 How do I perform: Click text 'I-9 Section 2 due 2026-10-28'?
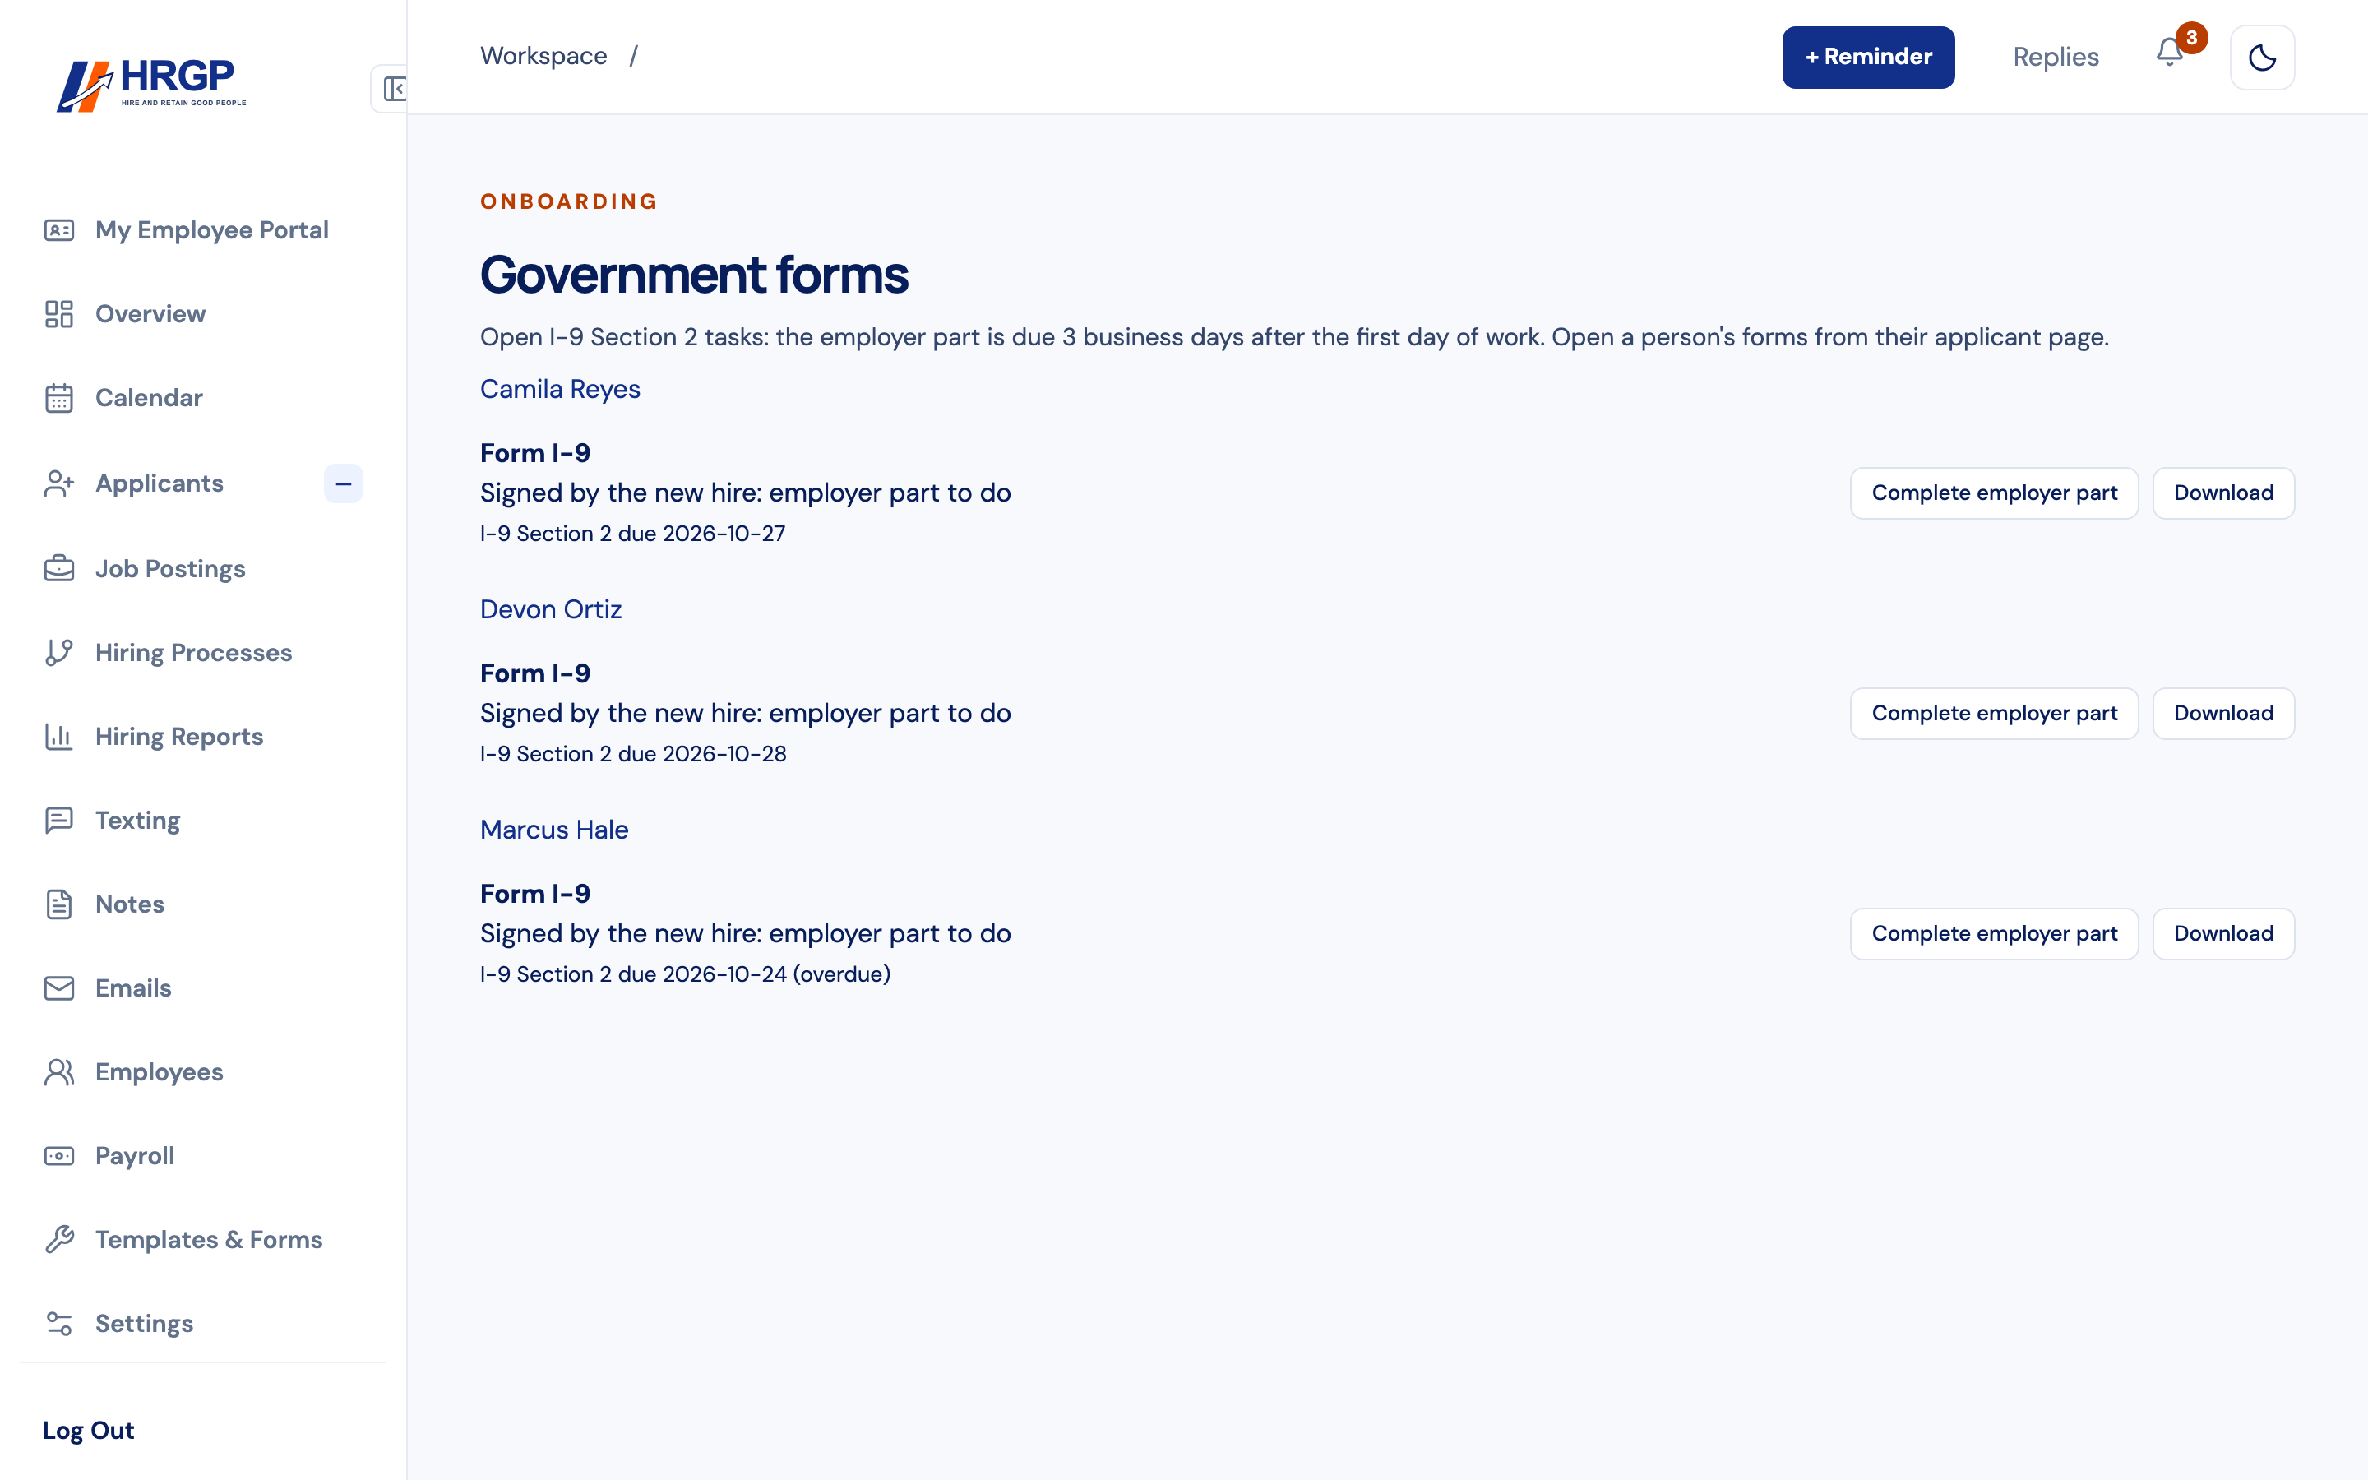click(x=633, y=755)
